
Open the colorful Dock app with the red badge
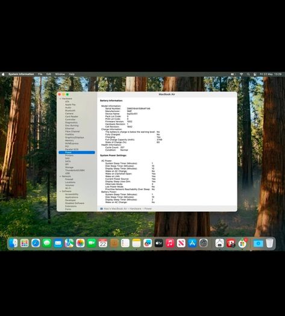[242, 243]
